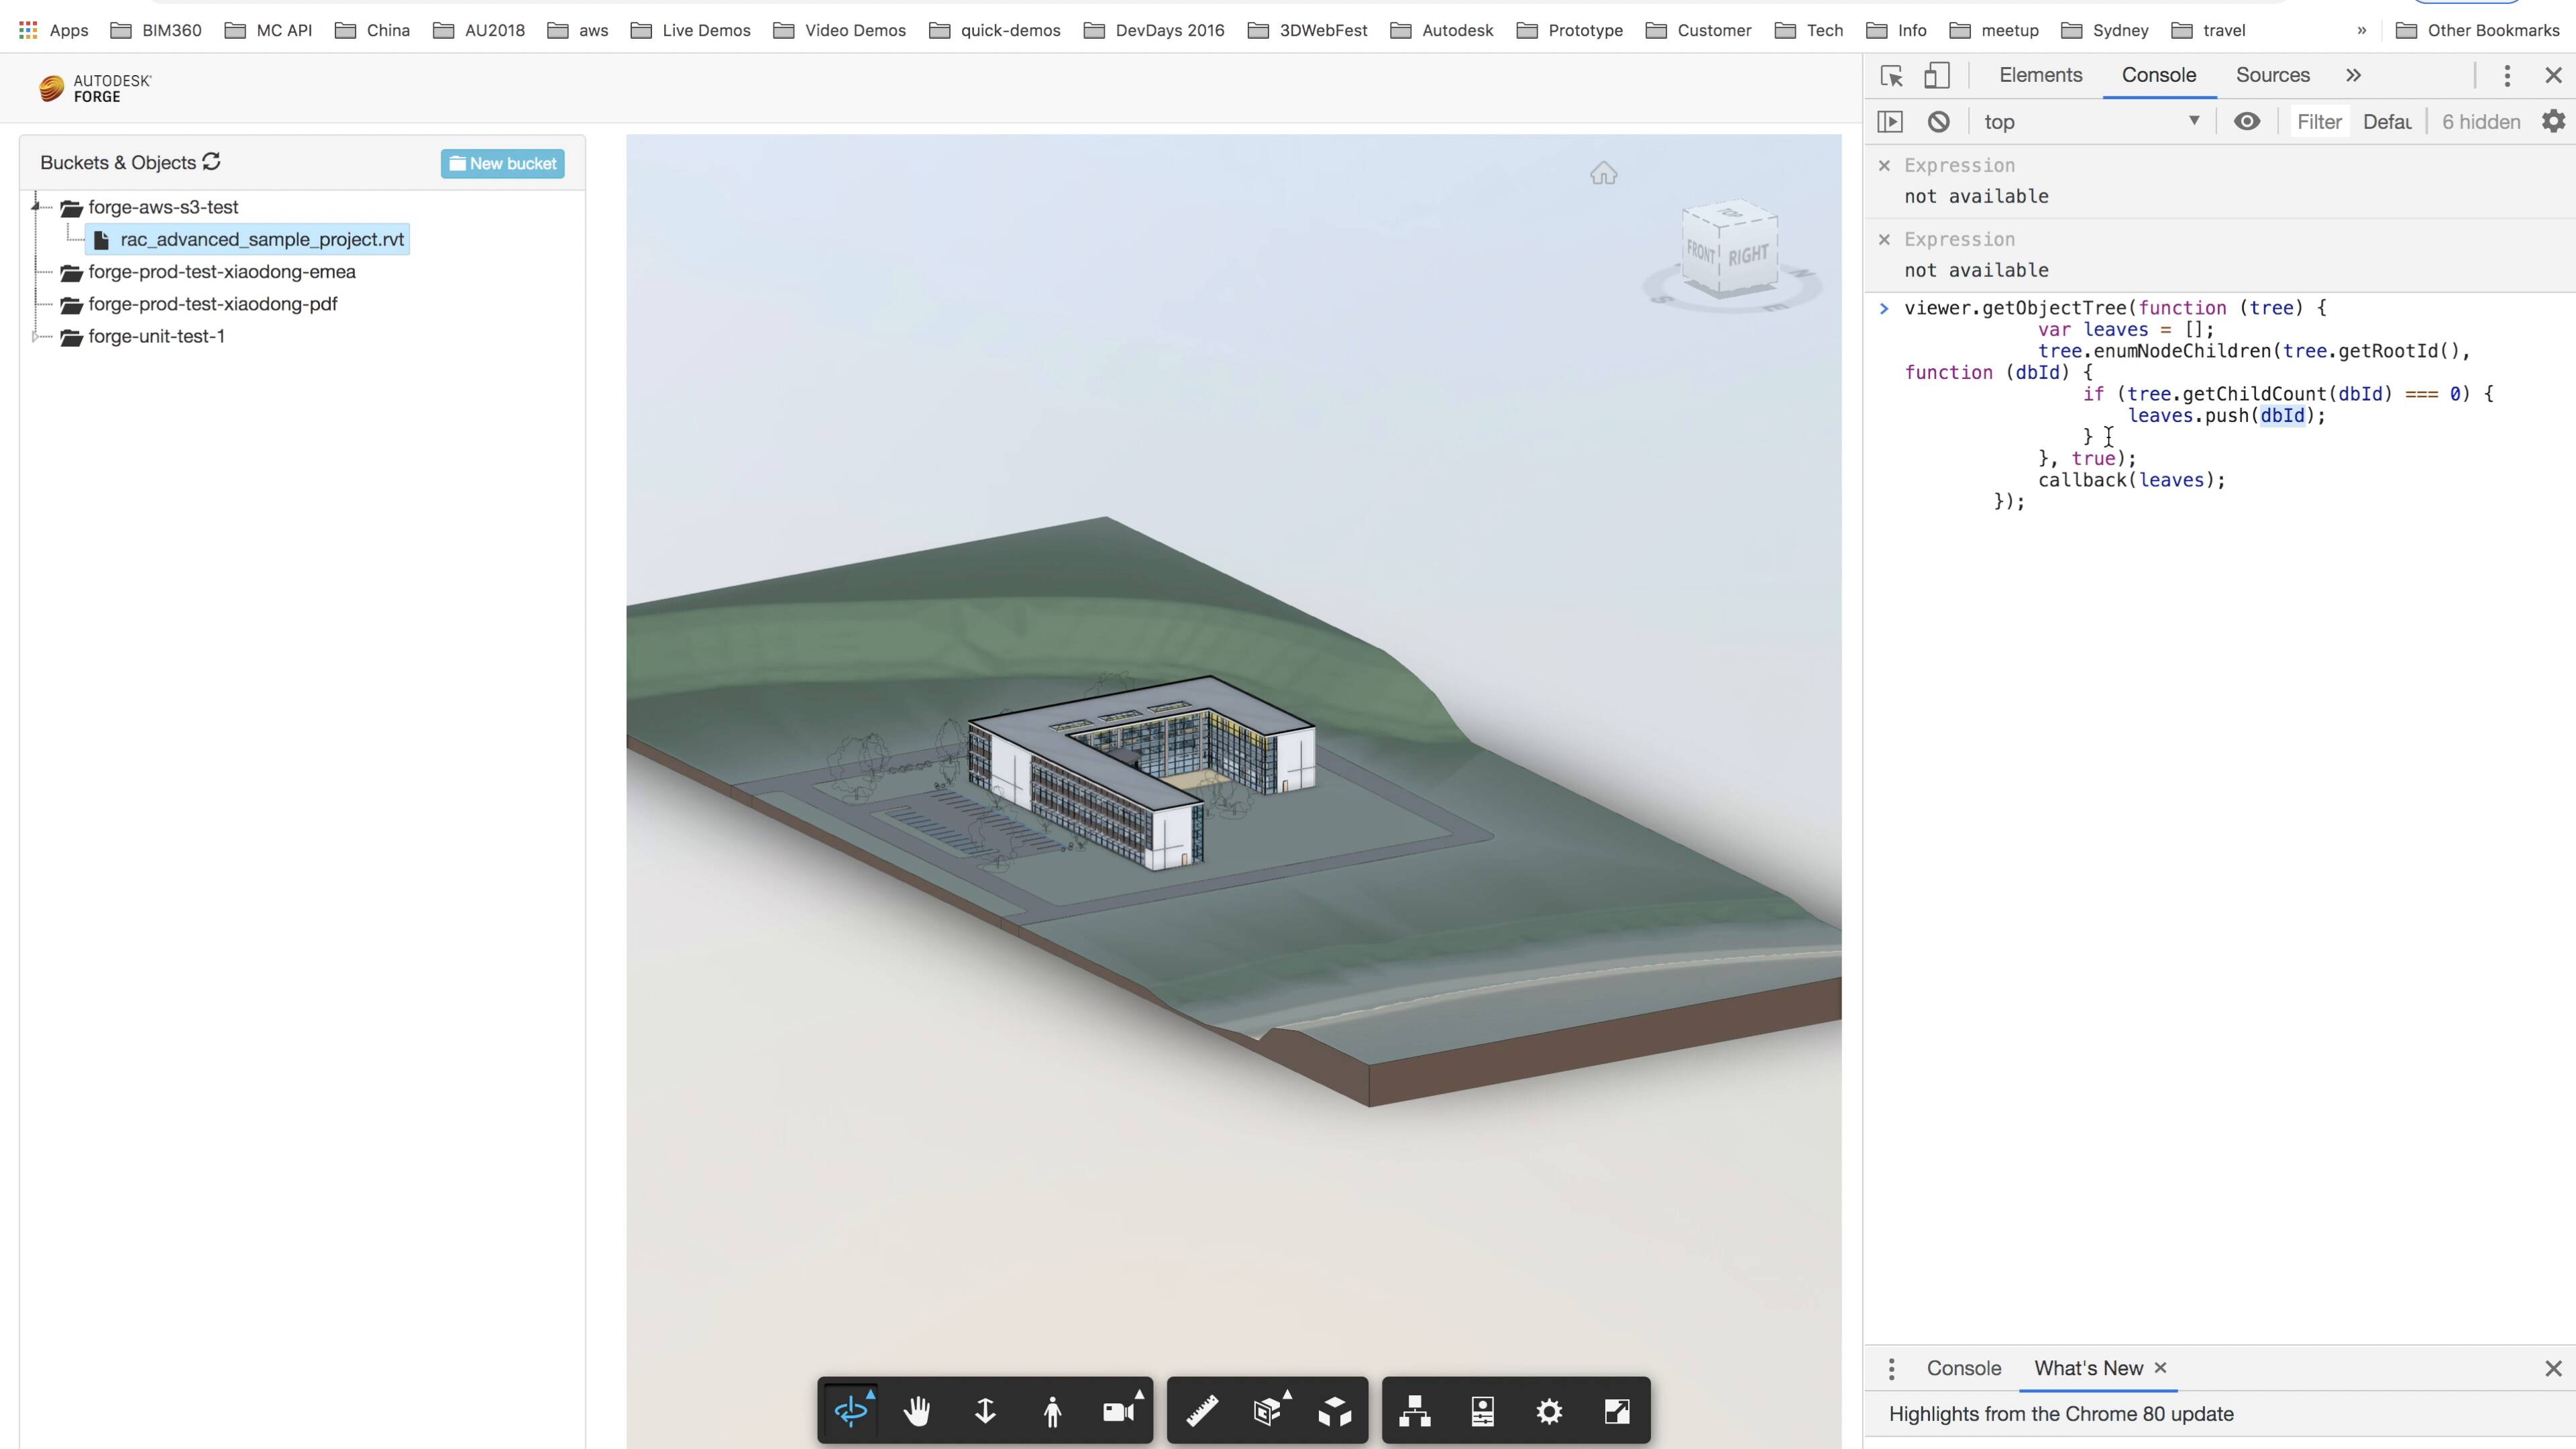Switch to the Console tab
2576x1449 pixels.
(2159, 75)
